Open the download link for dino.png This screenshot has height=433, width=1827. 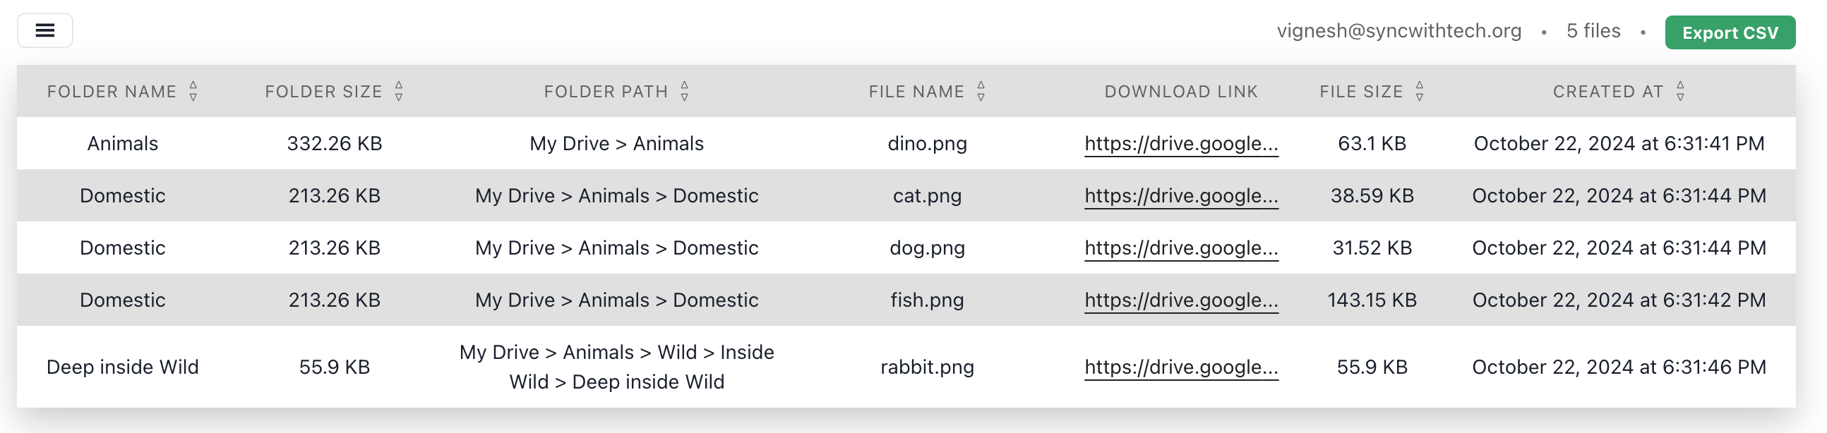tap(1182, 143)
